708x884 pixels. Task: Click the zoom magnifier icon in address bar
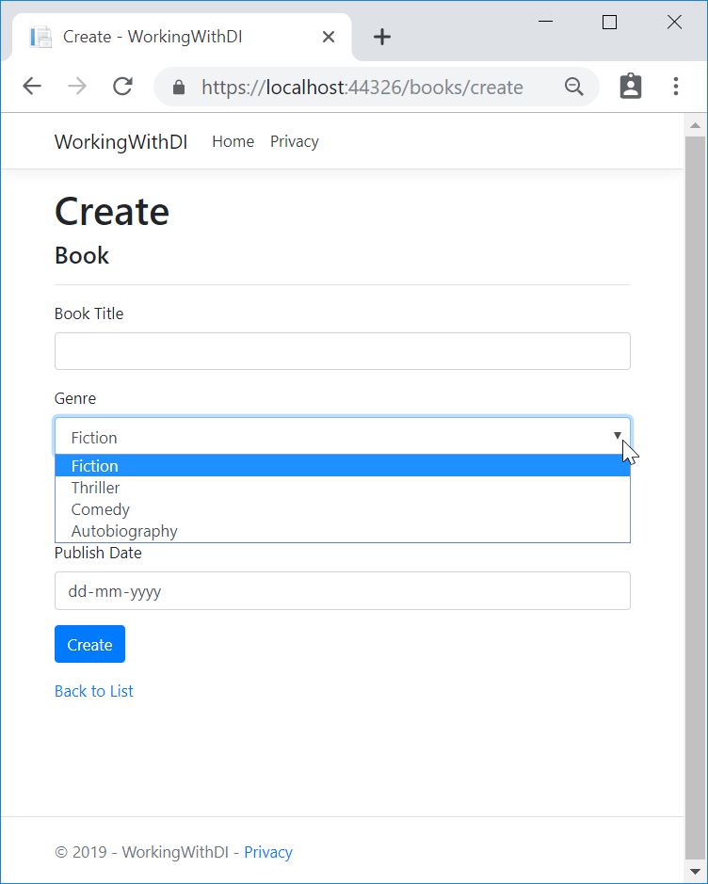click(x=573, y=88)
